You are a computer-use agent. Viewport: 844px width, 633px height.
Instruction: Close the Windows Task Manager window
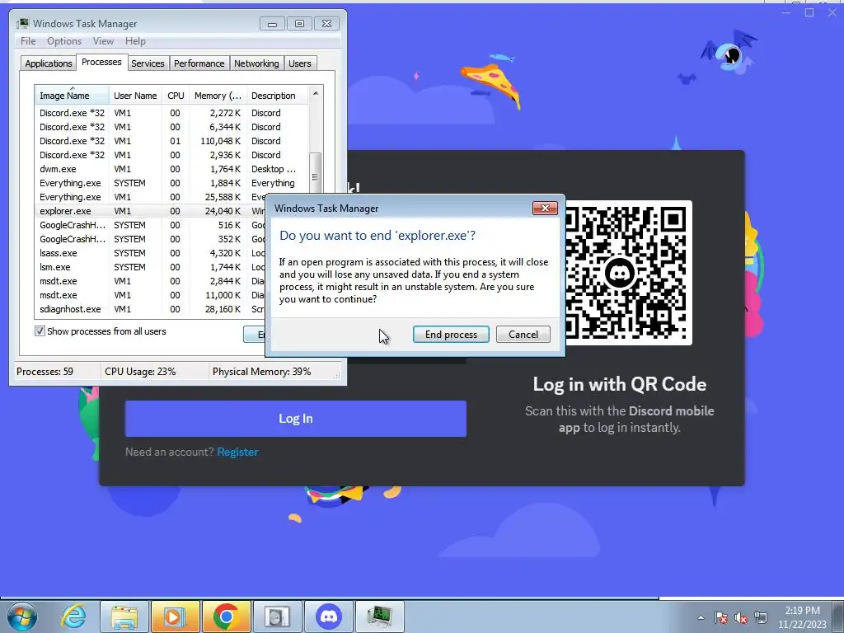326,24
